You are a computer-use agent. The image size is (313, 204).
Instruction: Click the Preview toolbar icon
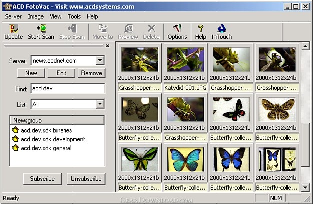(128, 28)
